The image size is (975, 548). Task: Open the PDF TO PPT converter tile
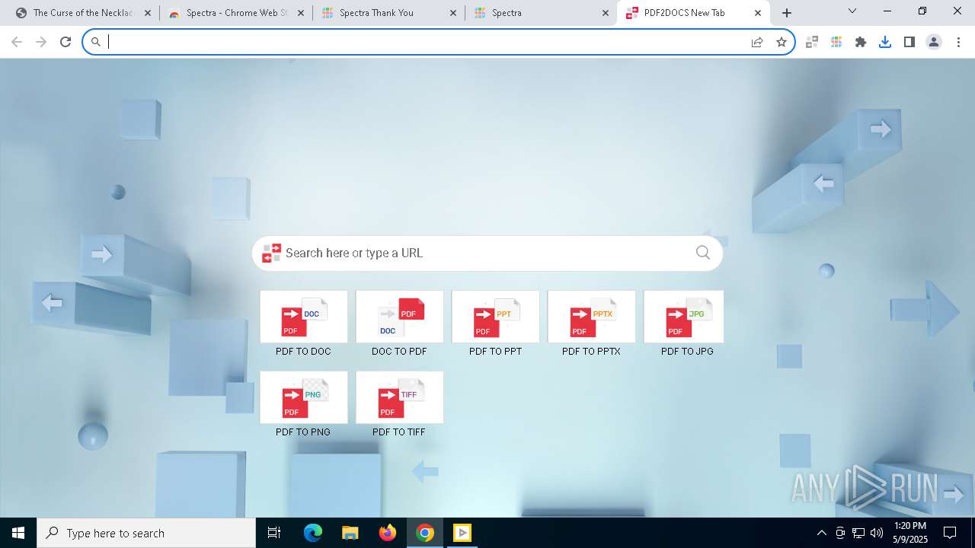click(496, 317)
